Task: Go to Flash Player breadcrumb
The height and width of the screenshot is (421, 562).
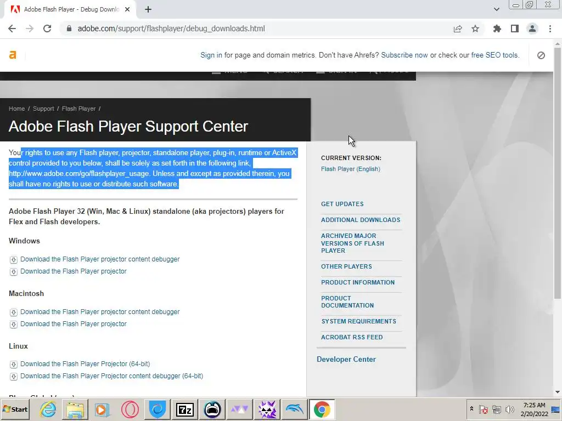Action: click(78, 109)
